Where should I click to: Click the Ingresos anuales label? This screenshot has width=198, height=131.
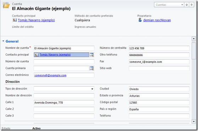coord(85,27)
